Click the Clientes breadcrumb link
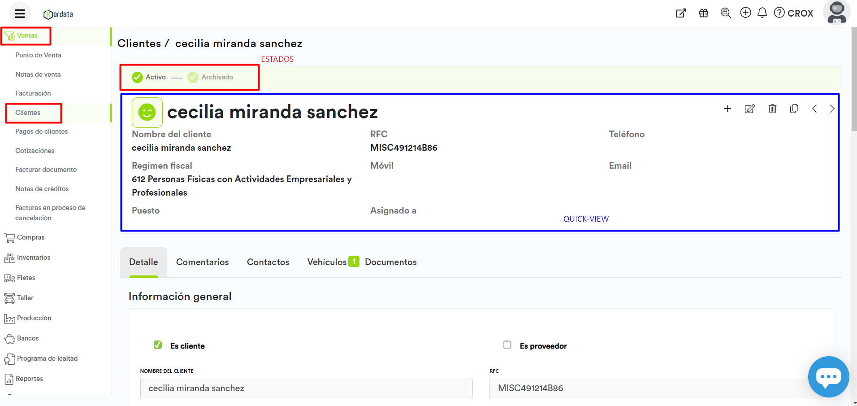857x406 pixels. (139, 44)
